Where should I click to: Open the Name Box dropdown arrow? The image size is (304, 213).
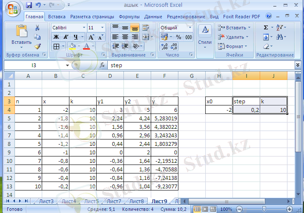click(x=67, y=65)
